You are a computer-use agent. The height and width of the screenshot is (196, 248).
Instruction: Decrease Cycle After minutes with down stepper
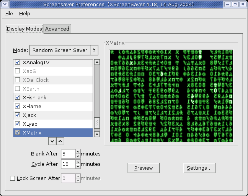click(78, 166)
